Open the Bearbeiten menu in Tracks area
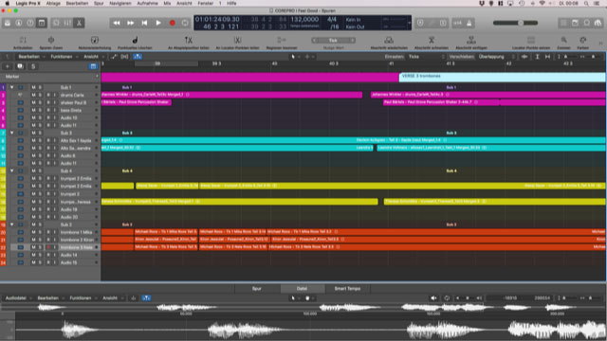Image resolution: width=607 pixels, height=341 pixels. coord(30,57)
